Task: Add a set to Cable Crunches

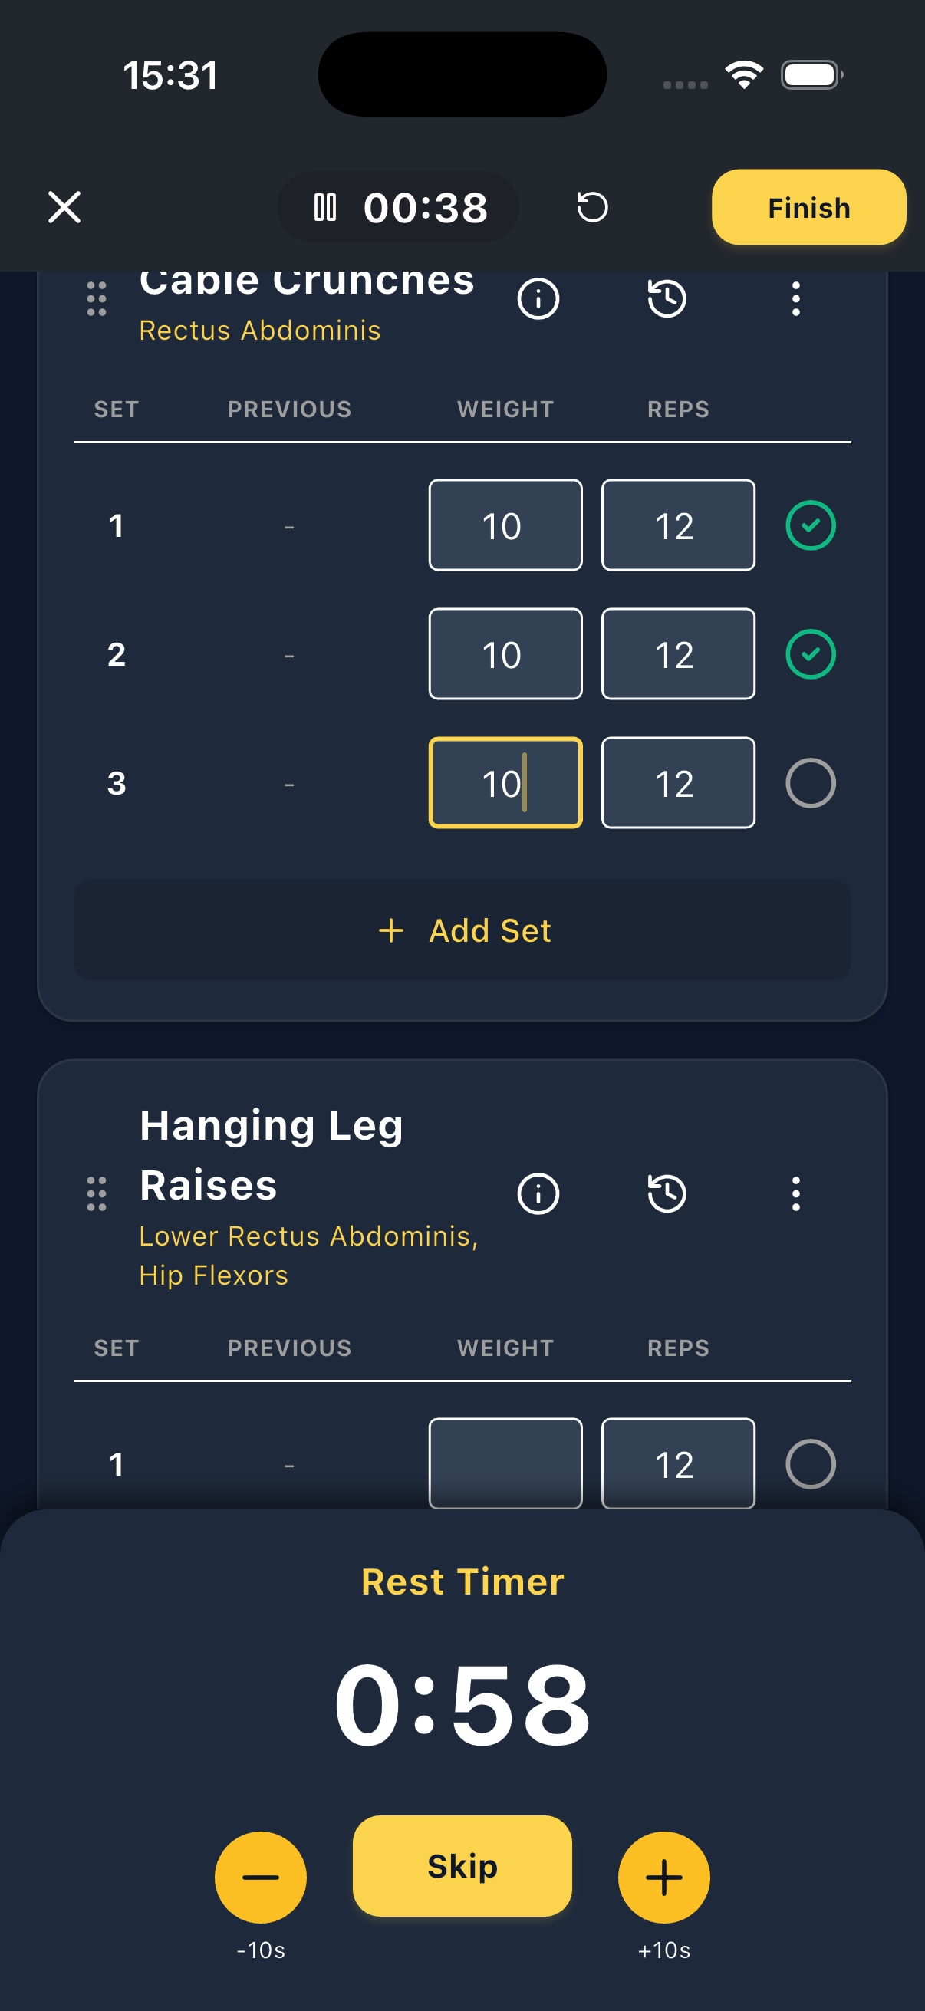Action: click(x=462, y=929)
